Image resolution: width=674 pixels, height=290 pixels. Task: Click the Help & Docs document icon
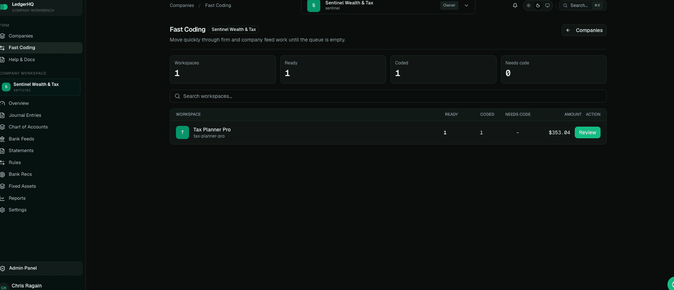coord(2,60)
